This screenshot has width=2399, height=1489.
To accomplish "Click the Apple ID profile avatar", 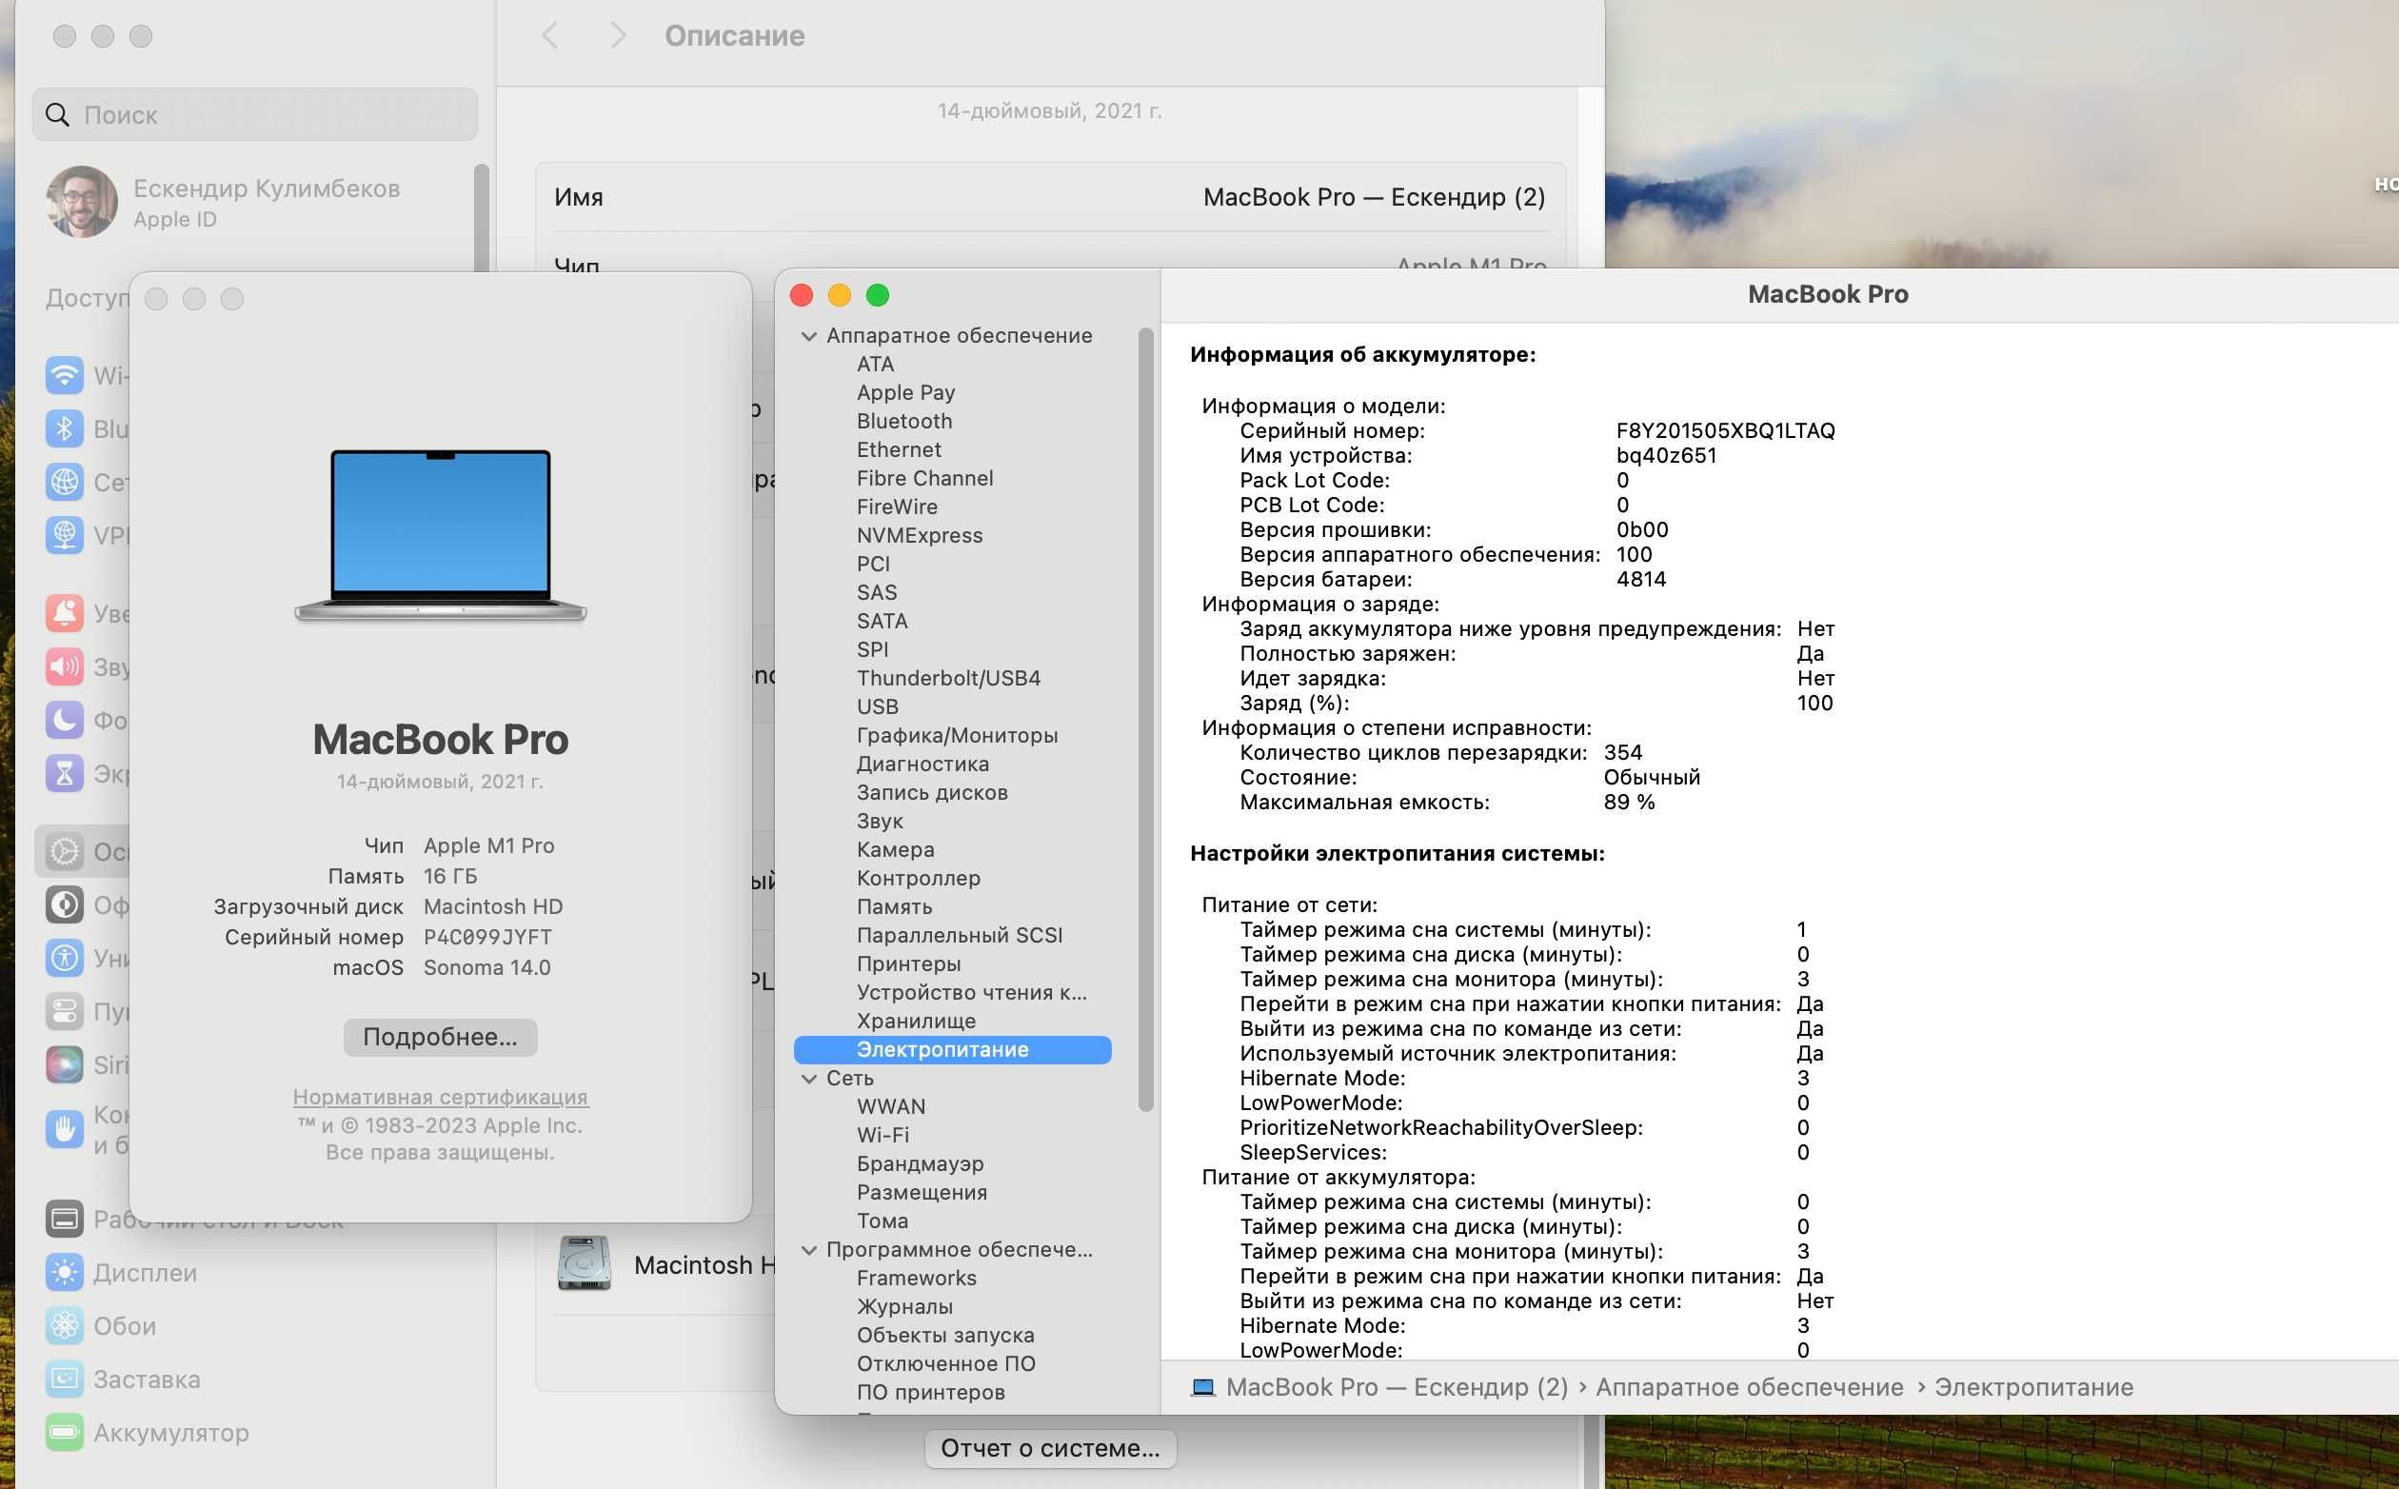I will click(x=82, y=202).
